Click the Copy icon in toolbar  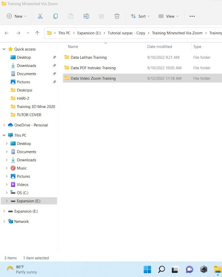tap(55, 16)
